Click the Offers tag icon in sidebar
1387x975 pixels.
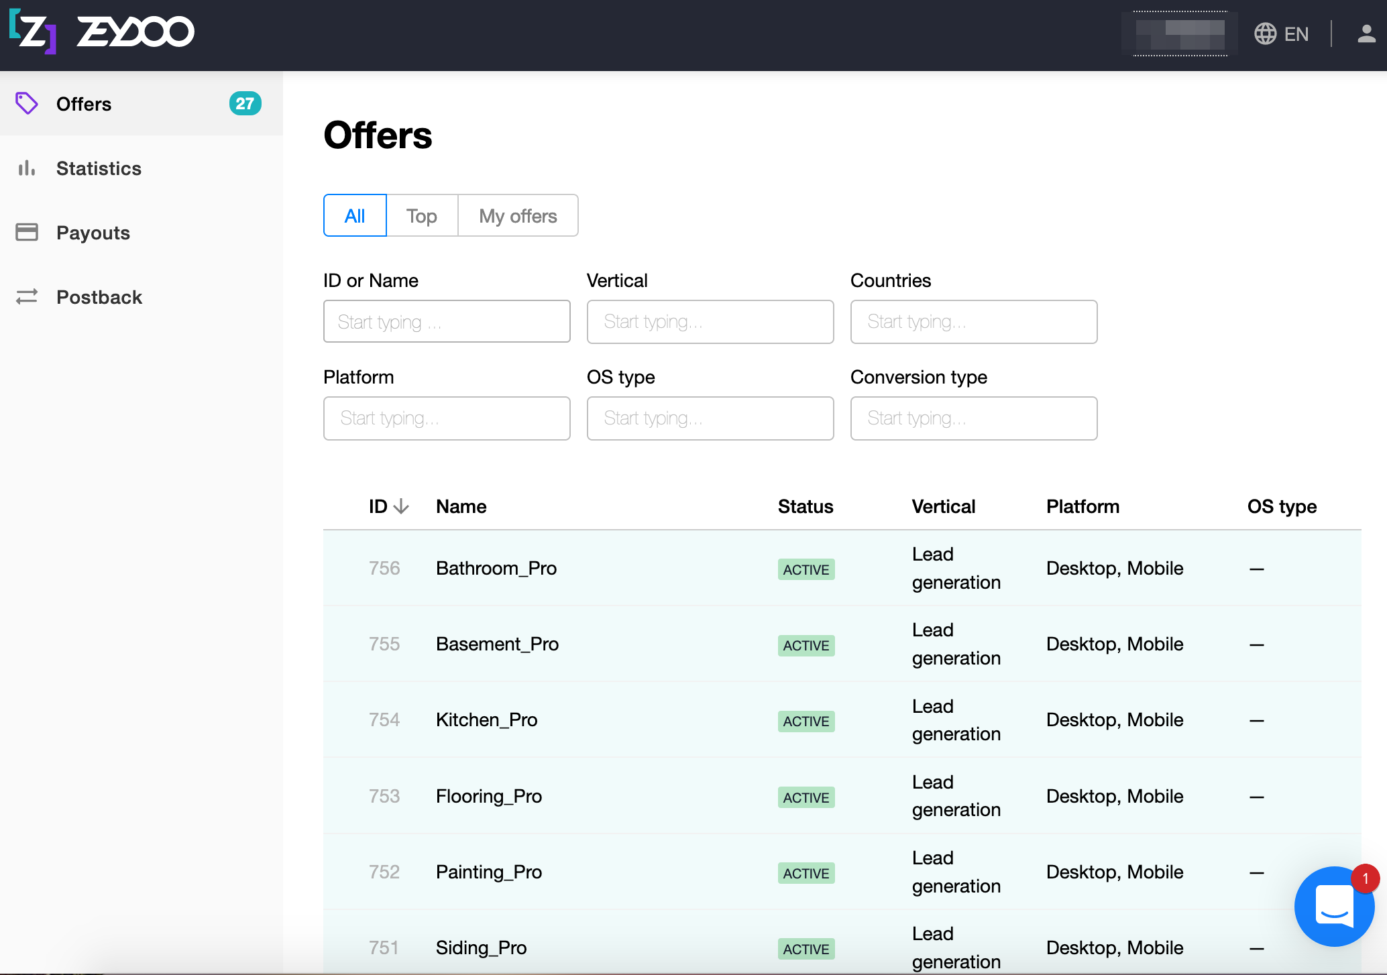(27, 103)
